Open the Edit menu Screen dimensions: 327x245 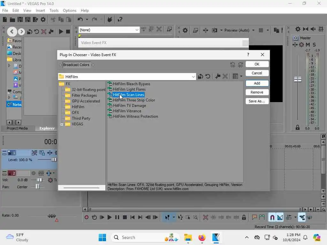point(15,11)
